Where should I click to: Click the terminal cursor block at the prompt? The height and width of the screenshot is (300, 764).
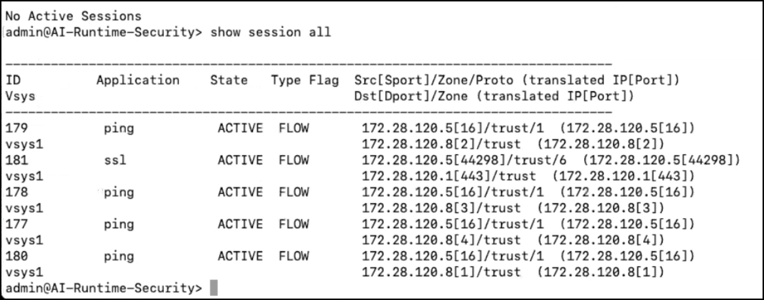(214, 288)
